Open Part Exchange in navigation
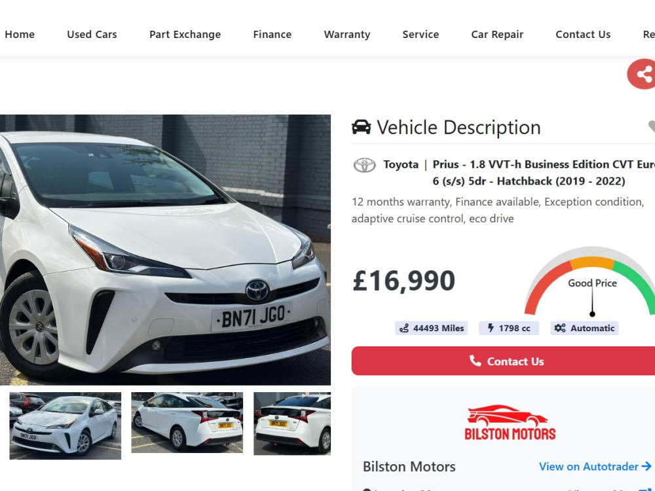655x491 pixels. (185, 34)
